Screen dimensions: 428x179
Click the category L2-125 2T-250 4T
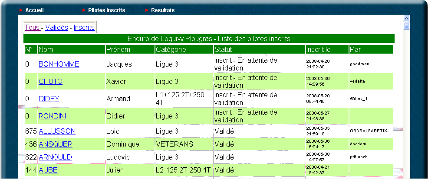[x=183, y=170]
